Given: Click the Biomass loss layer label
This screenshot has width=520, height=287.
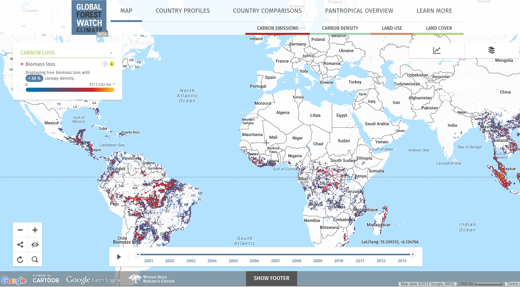Looking at the screenshot, I should (40, 64).
